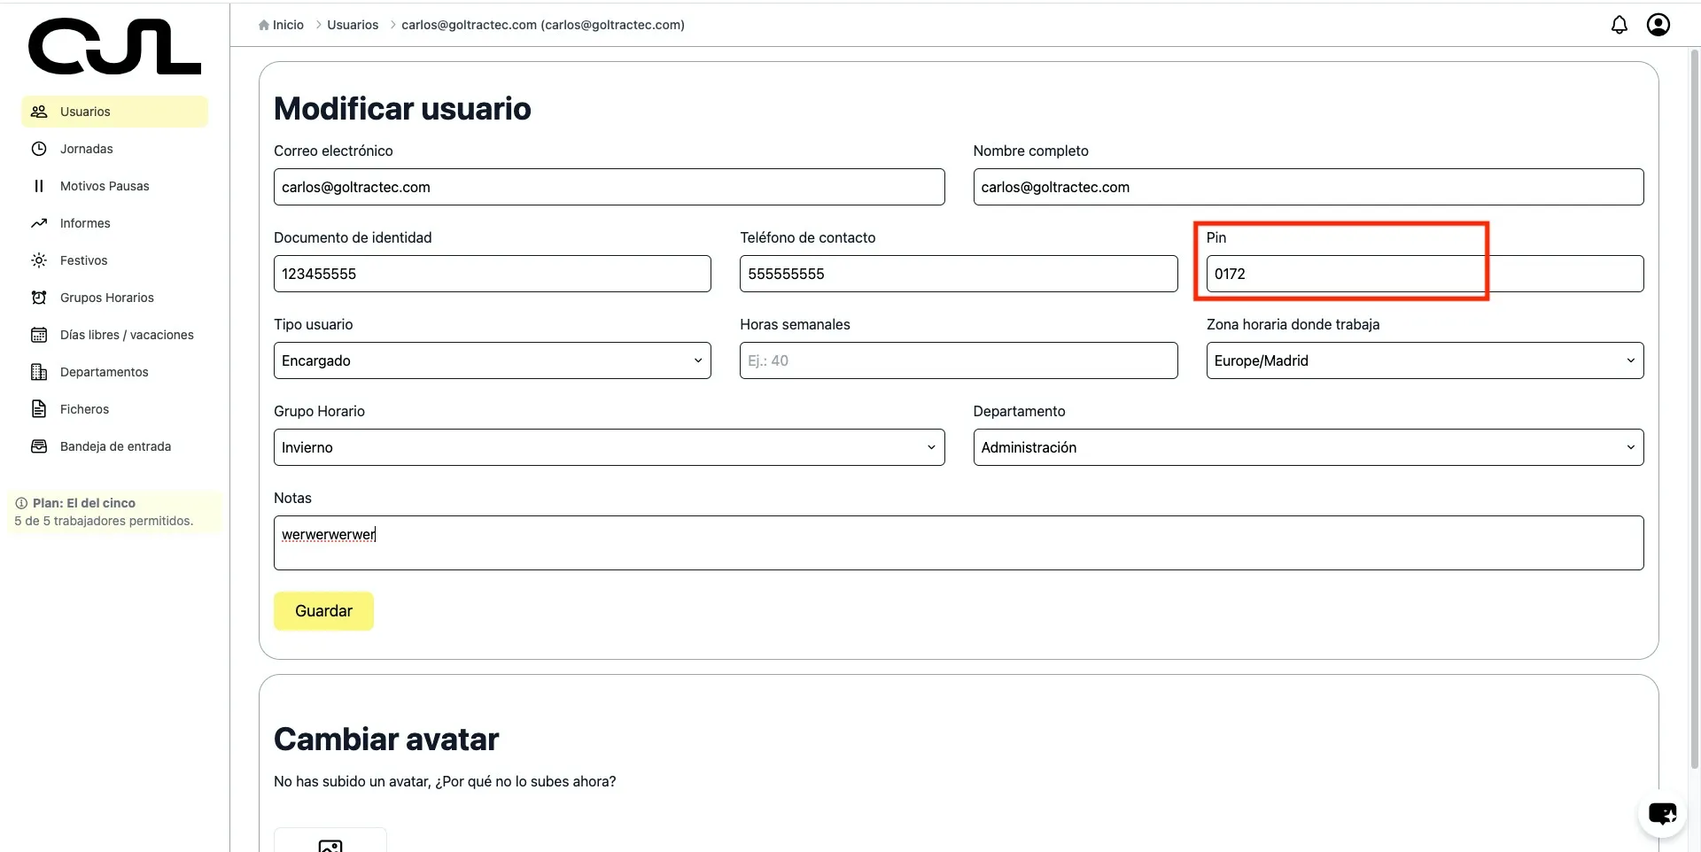Screen dimensions: 1701x852
Task: Click the notifications bell icon
Action: pos(1619,25)
